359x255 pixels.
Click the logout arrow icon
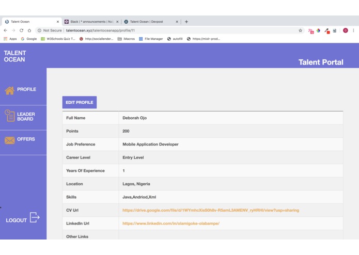(35, 217)
